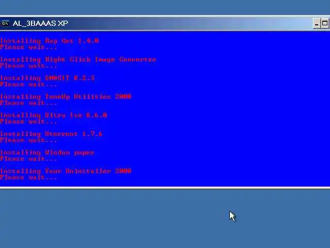The width and height of the screenshot is (330, 248).
Task: Click the Installing TuneUp Utilities line
Action: tap(65, 97)
